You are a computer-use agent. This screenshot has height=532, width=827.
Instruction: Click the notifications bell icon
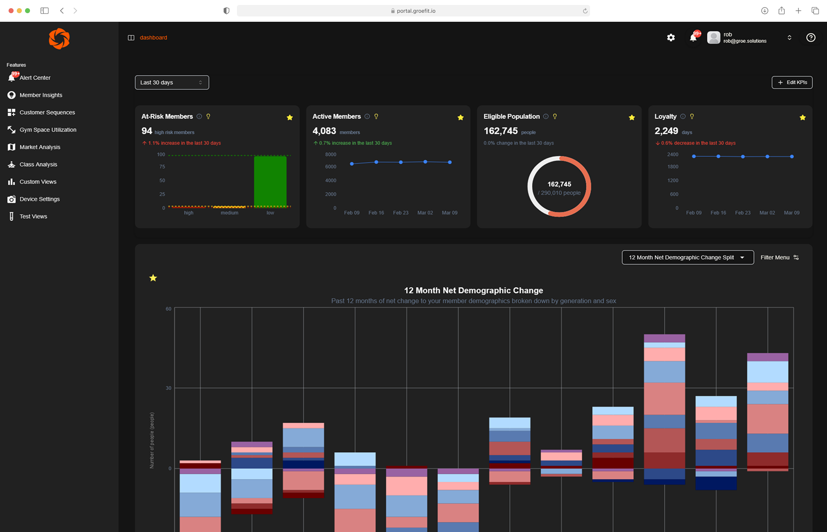tap(693, 37)
